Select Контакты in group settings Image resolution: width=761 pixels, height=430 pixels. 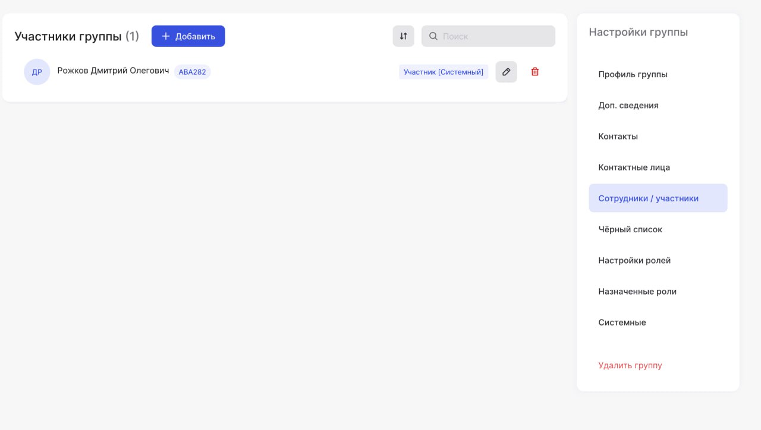click(x=618, y=136)
